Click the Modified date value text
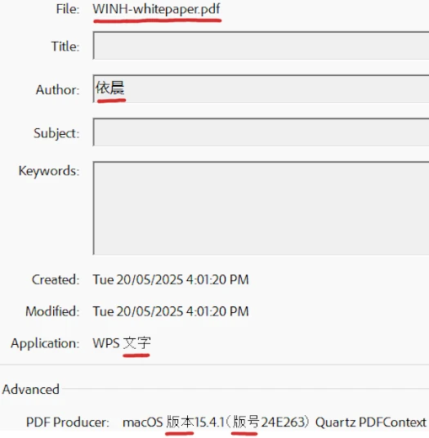429x438 pixels. [171, 311]
